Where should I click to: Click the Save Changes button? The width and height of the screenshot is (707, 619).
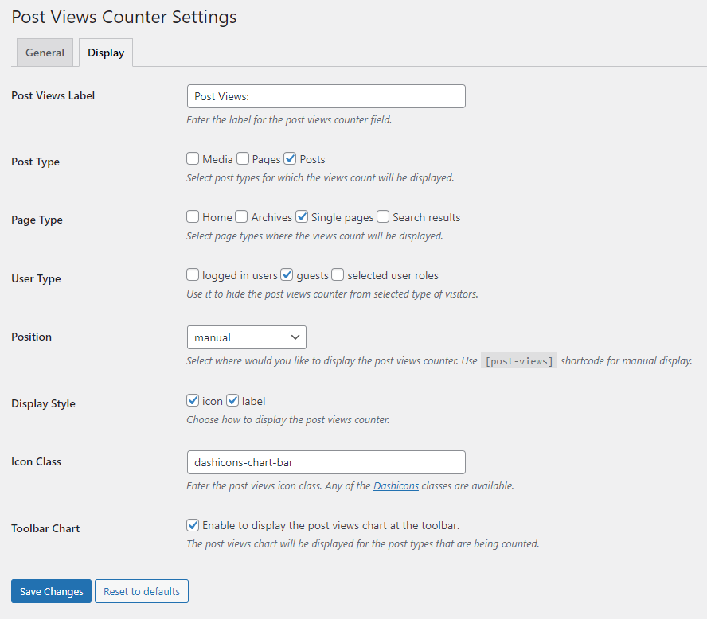point(50,591)
